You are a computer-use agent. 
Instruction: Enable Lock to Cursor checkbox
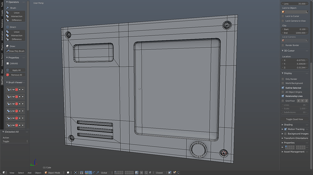coord(283,16)
